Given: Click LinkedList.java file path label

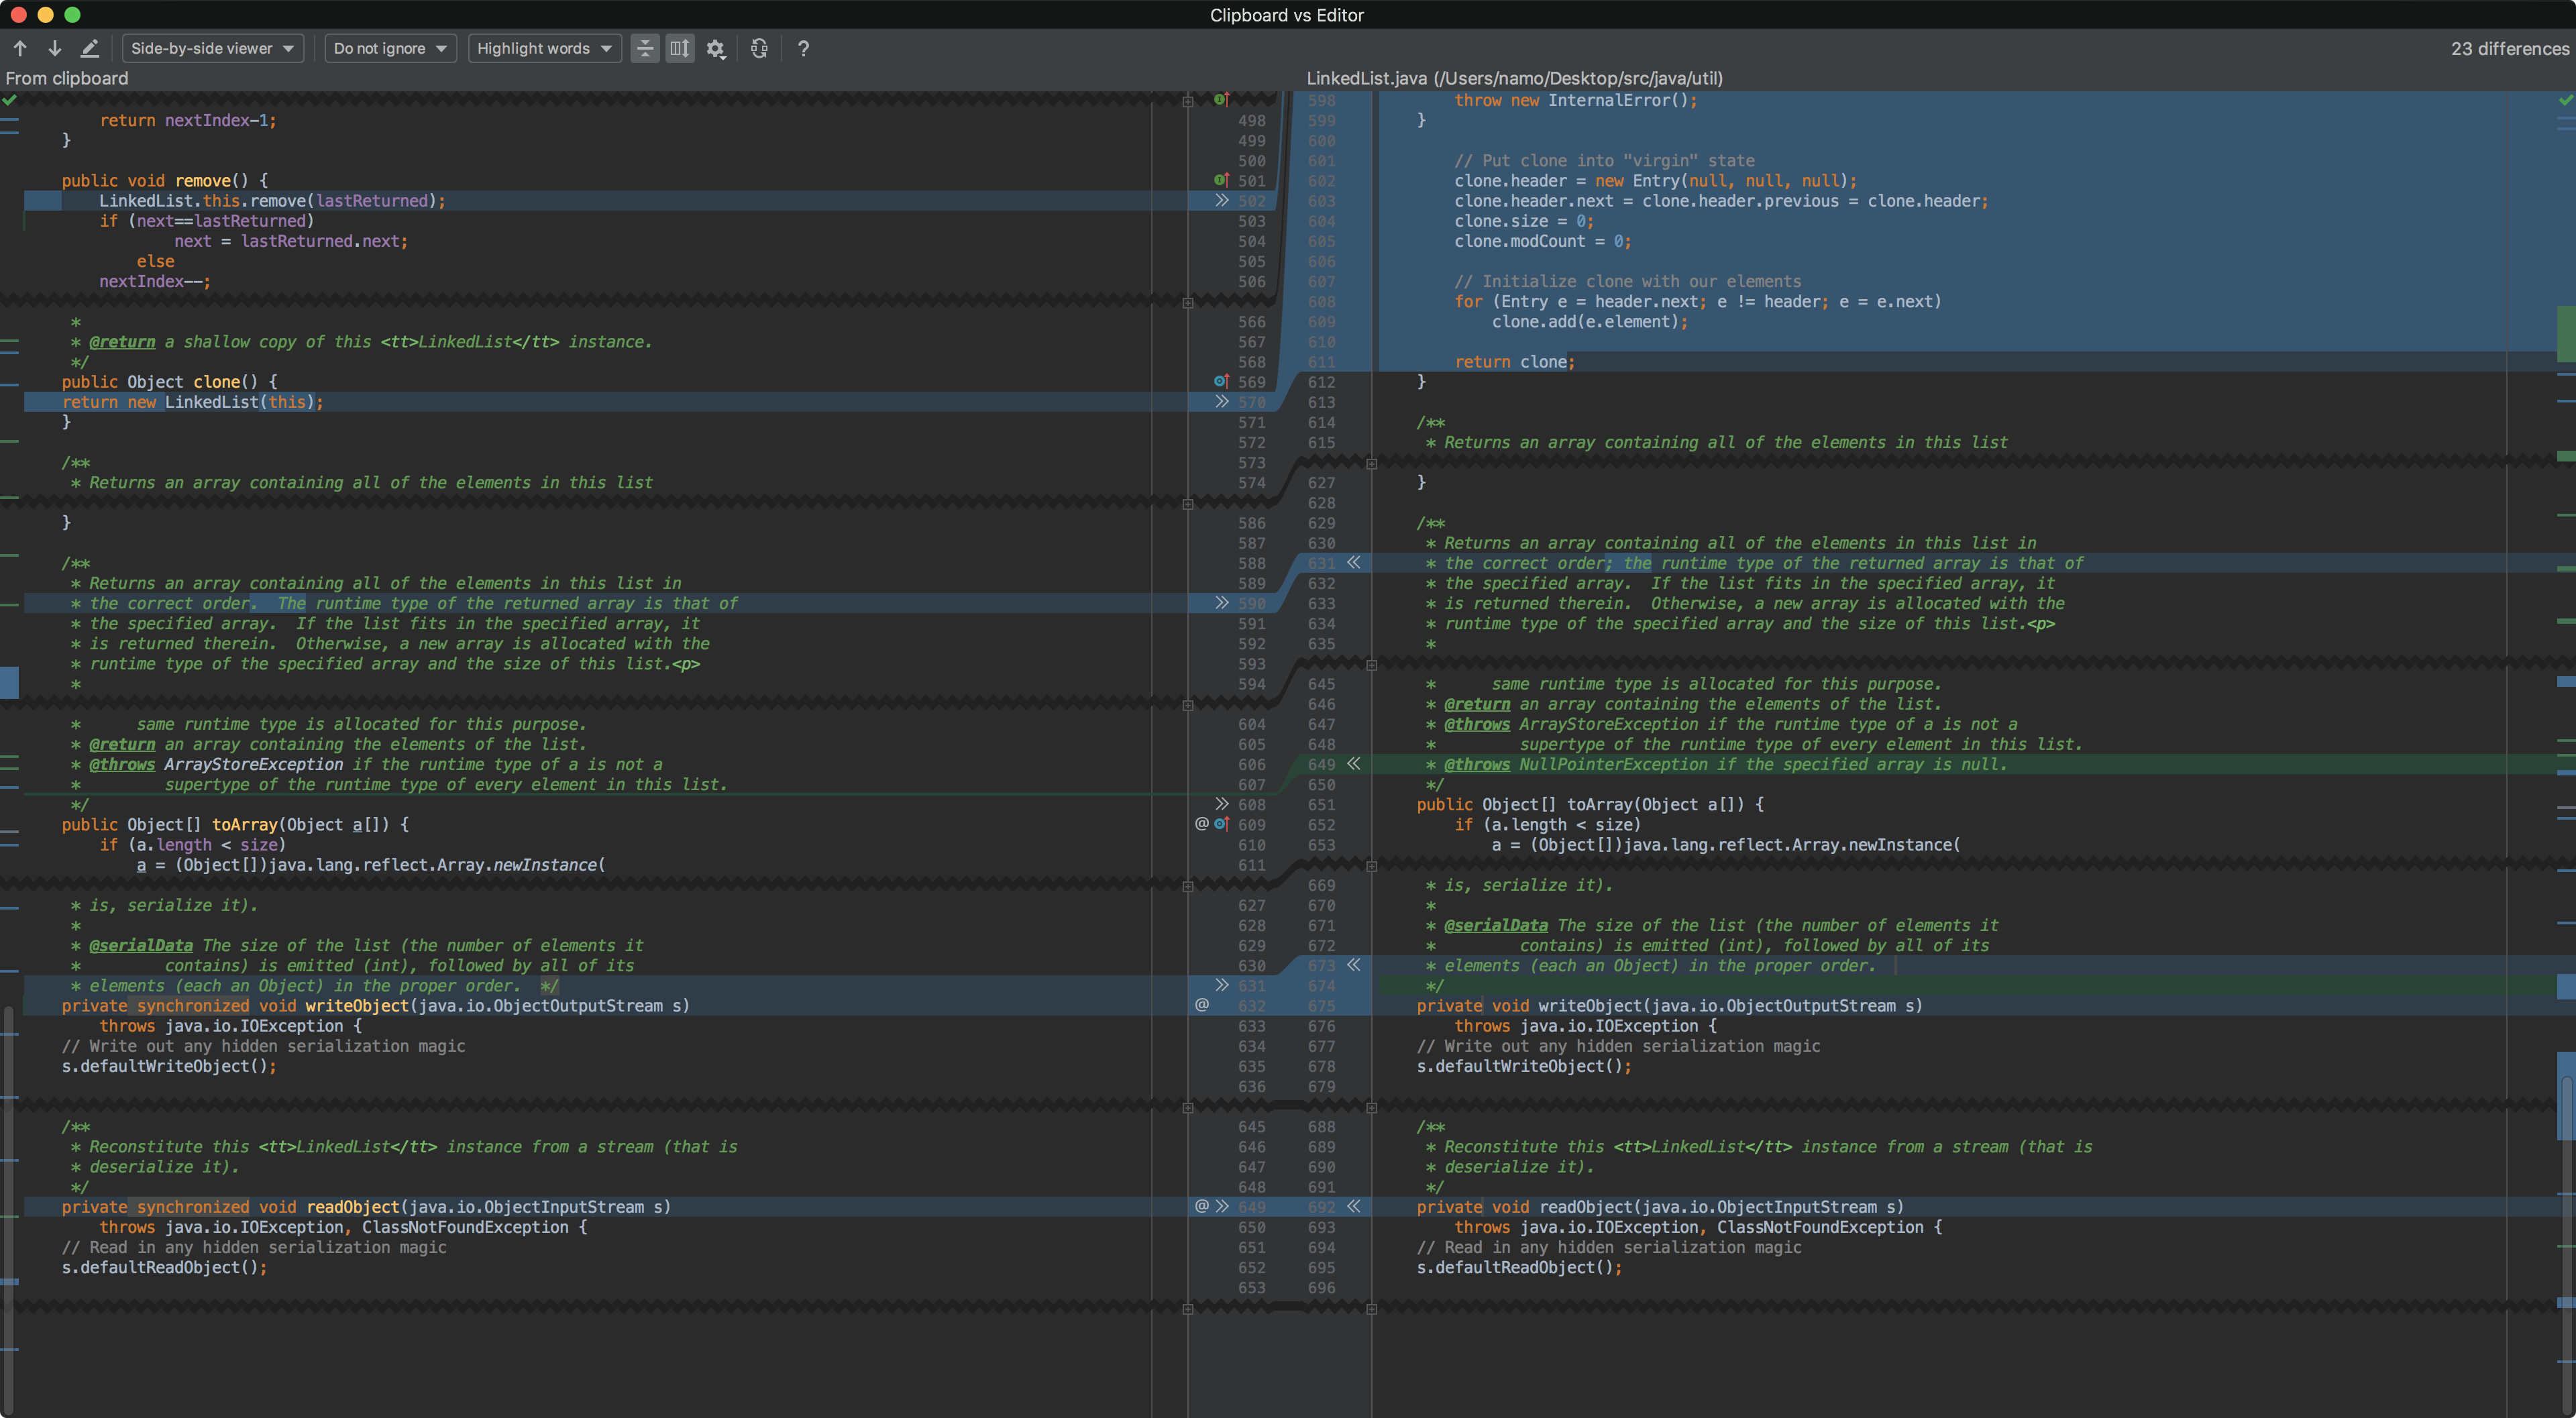Looking at the screenshot, I should coord(1514,78).
